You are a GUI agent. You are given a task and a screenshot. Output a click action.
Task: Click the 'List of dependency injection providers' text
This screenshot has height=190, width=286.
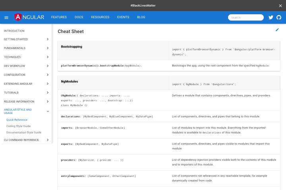click(x=224, y=162)
